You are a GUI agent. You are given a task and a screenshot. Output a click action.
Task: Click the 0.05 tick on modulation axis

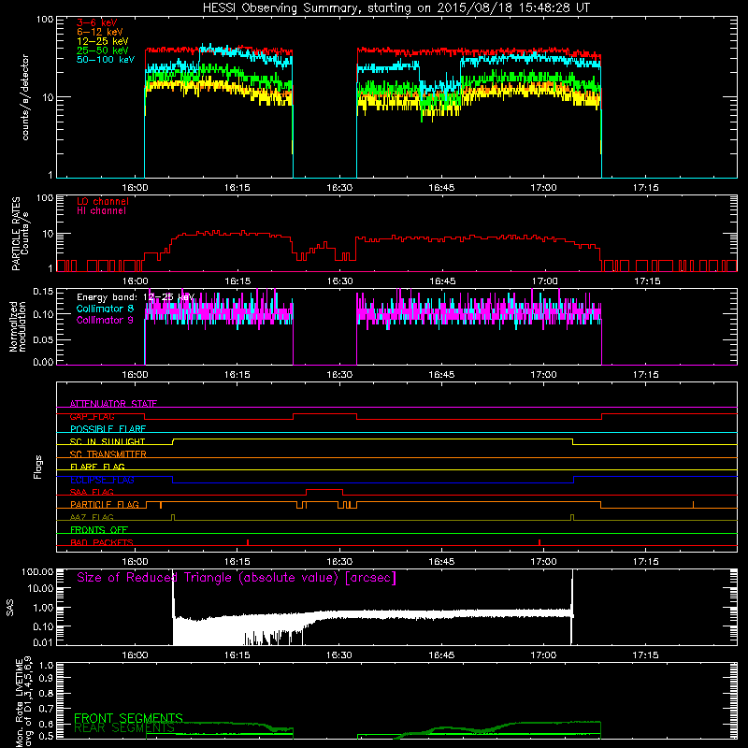click(x=43, y=339)
